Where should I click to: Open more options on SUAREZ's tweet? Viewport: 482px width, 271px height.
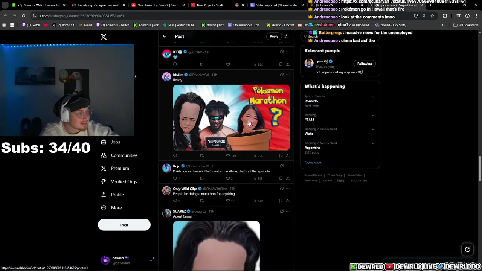[288, 211]
